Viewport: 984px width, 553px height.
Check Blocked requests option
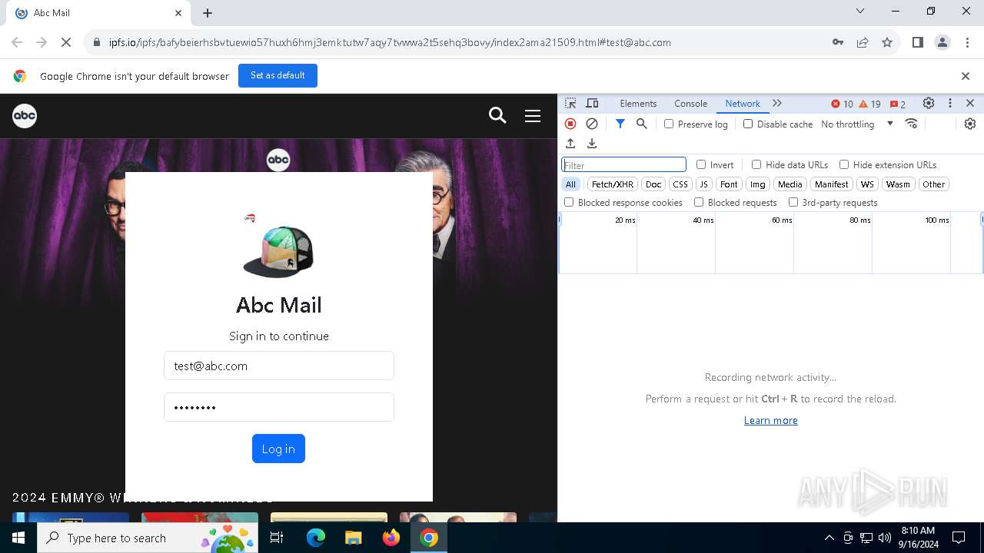pos(699,202)
